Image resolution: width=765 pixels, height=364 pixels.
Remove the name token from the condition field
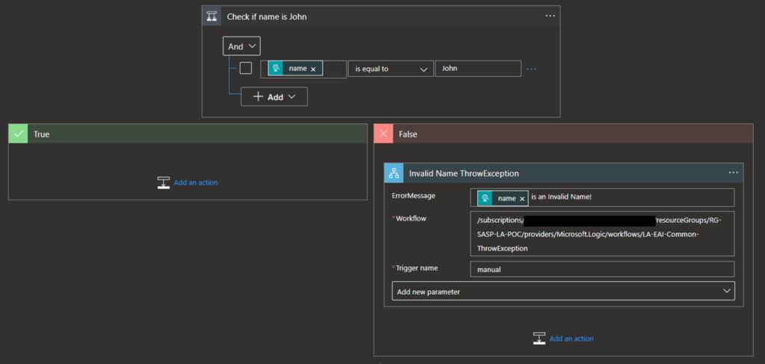313,69
